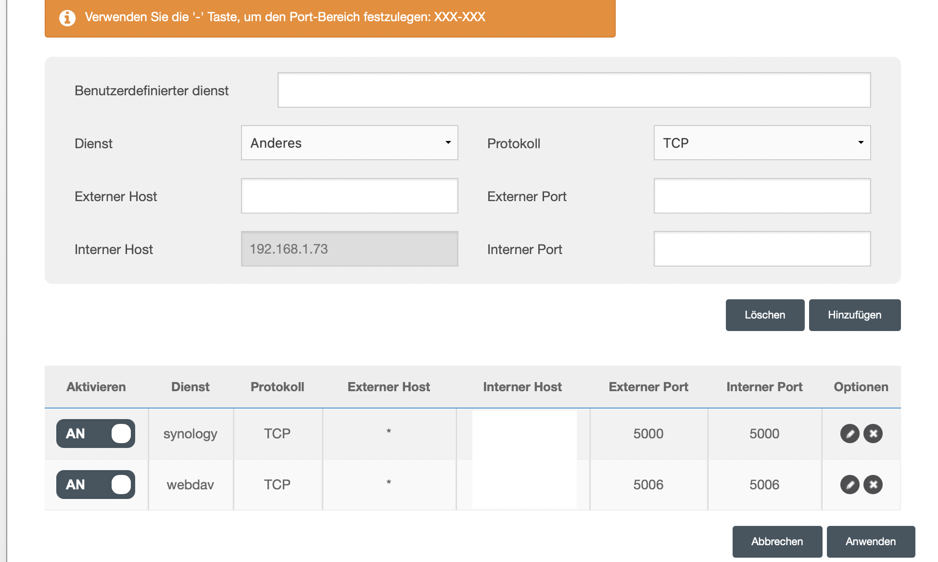Open the Protokoll dropdown showing TCP
The image size is (938, 562).
[x=762, y=143]
